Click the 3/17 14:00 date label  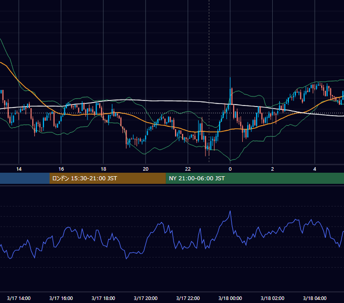coord(19,298)
